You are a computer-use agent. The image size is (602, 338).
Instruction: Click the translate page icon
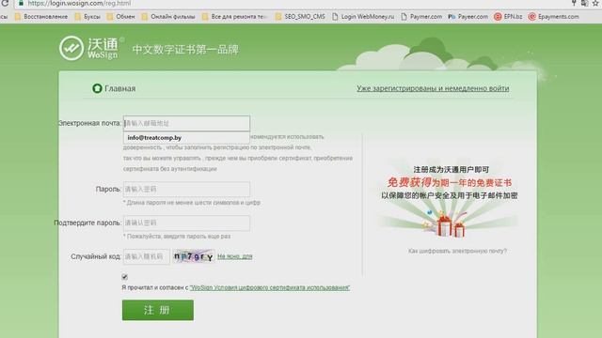584,3
